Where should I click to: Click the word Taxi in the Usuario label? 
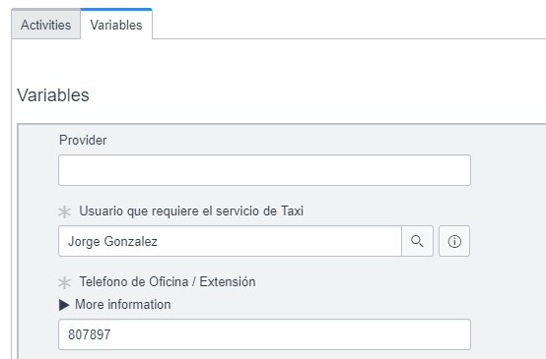[x=292, y=210]
